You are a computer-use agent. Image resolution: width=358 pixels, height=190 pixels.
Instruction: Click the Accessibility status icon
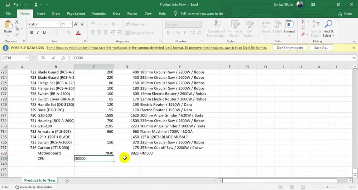(x=17, y=187)
